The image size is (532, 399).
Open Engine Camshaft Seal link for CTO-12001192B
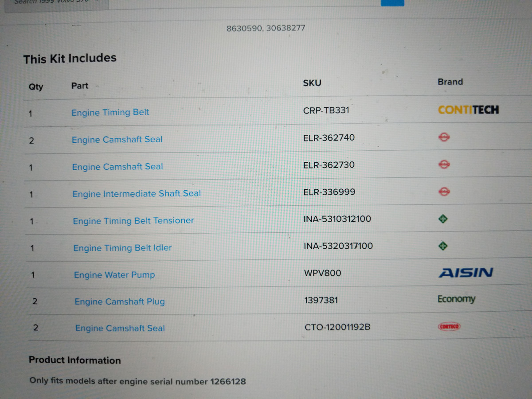[120, 329]
